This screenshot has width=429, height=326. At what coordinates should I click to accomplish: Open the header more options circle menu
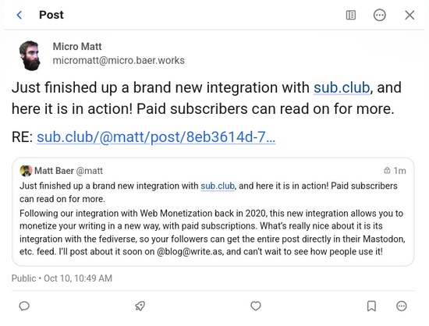coord(380,15)
